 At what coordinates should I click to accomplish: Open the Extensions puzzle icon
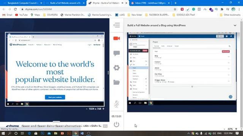[222, 9]
